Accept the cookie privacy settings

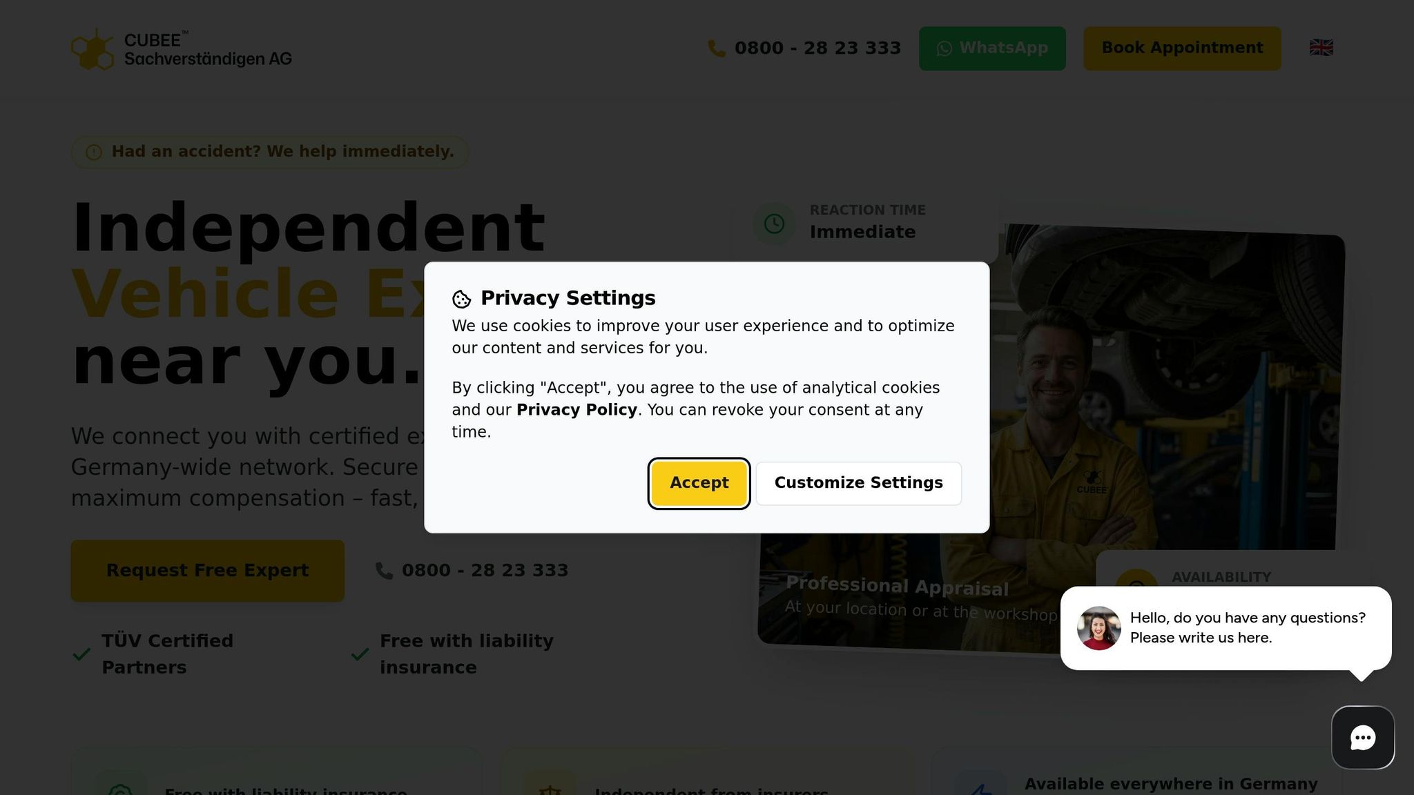699,483
